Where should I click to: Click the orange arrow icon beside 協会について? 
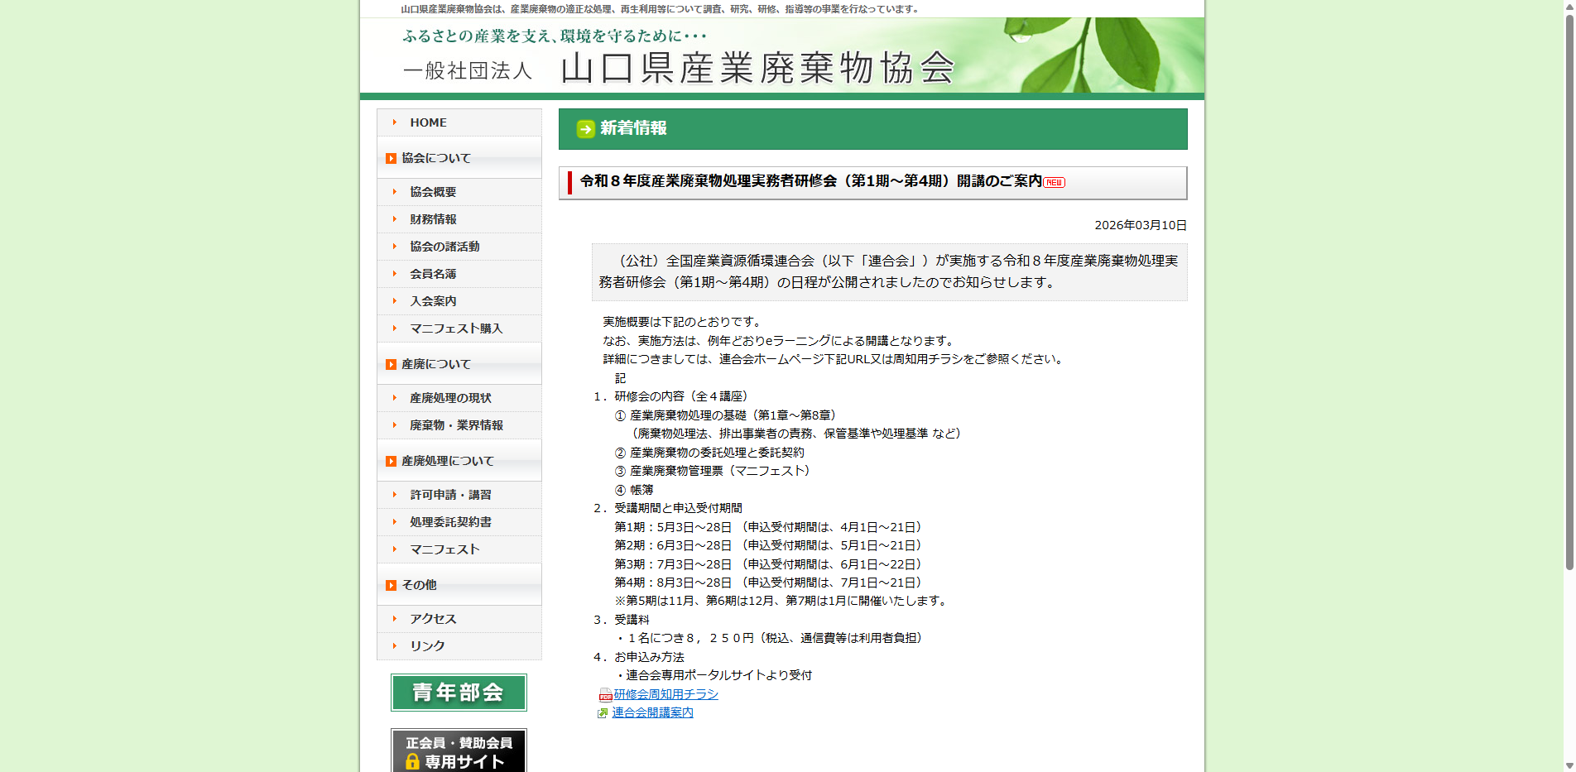pyautogui.click(x=391, y=157)
